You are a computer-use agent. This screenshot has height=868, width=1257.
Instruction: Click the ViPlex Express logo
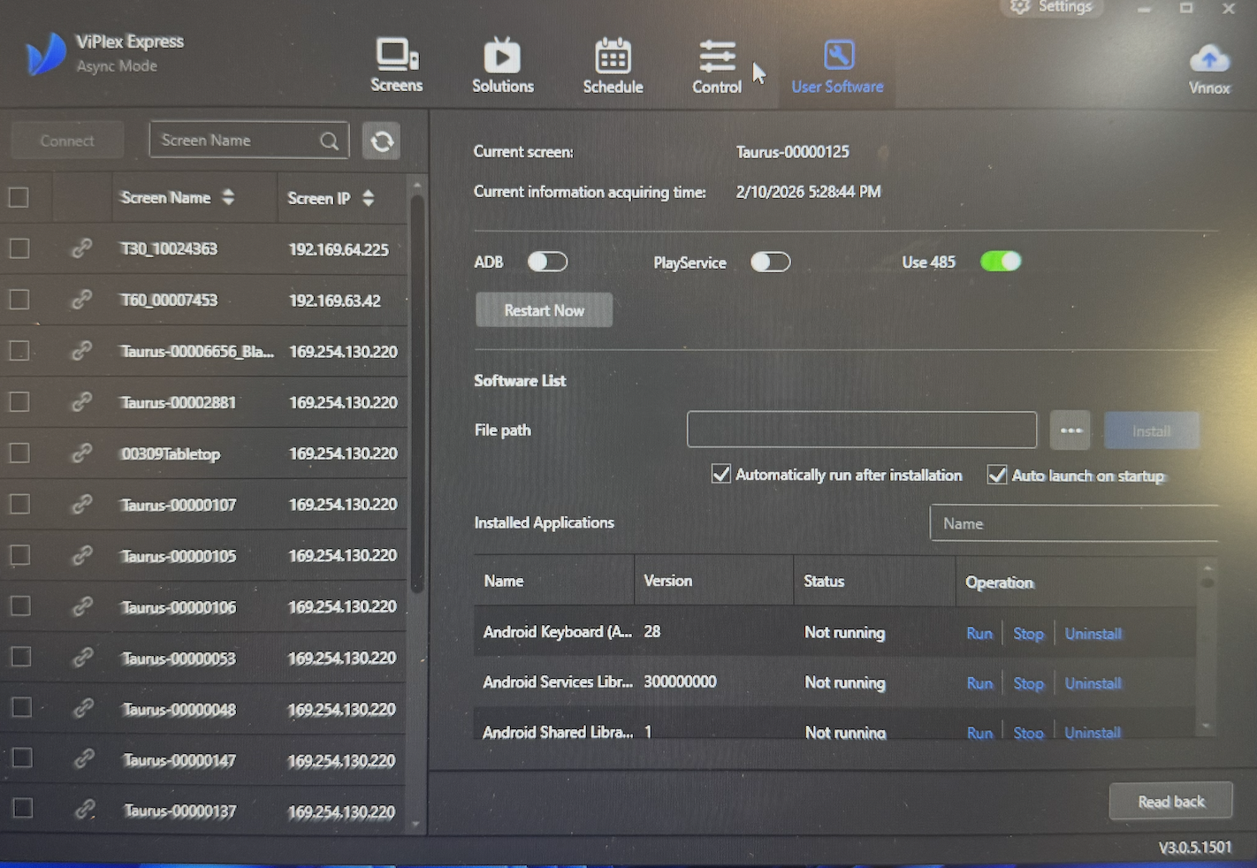(46, 54)
